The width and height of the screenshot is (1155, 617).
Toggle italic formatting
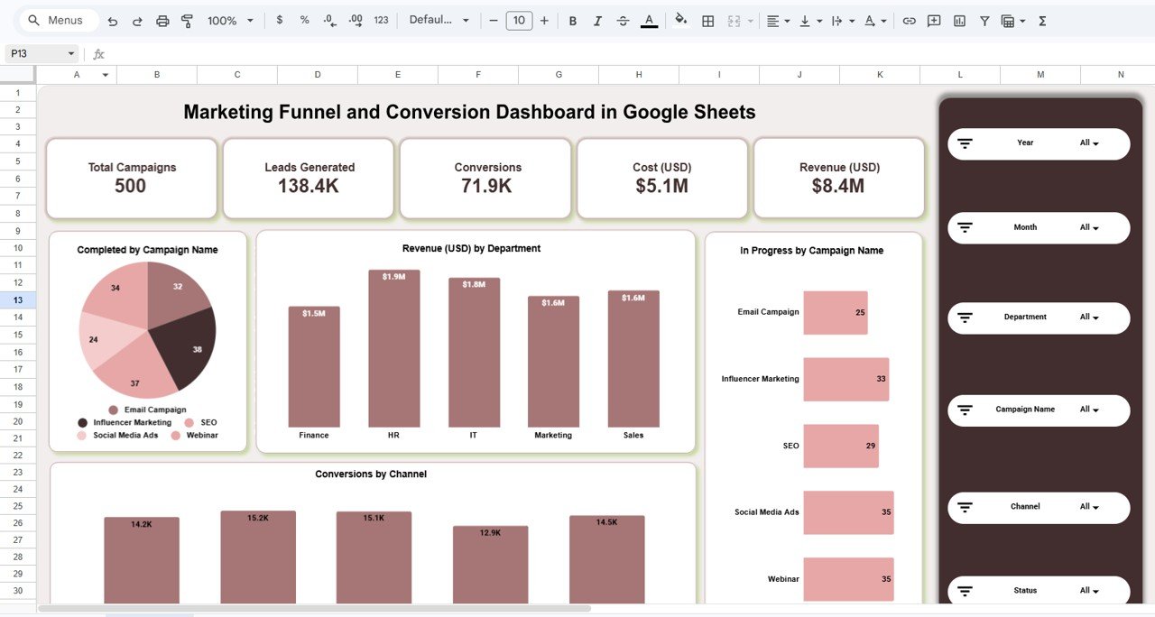[597, 20]
